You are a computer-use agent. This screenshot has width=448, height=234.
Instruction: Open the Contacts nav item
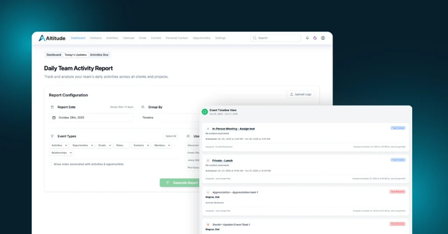click(x=96, y=38)
